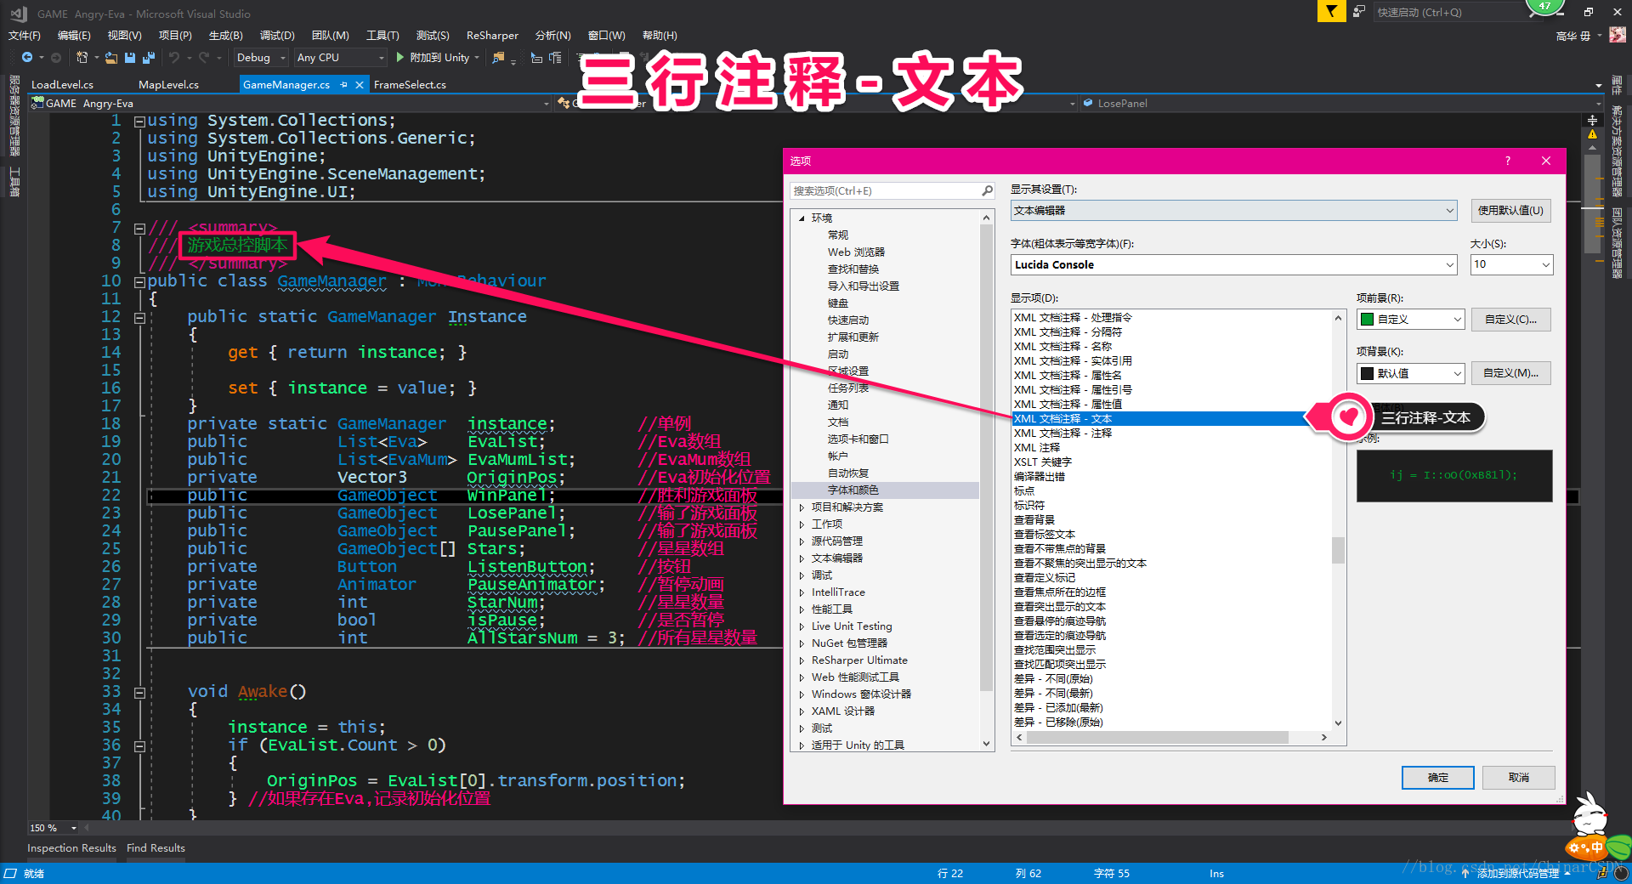Viewport: 1632px width, 884px height.
Task: Collapse the summary comment outlining block
Action: tap(139, 228)
